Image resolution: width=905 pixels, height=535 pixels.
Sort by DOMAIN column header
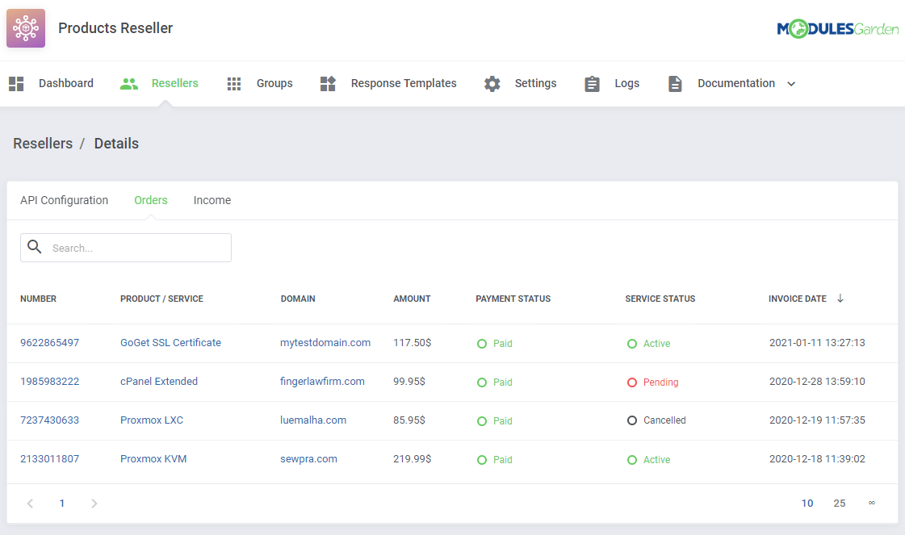pyautogui.click(x=298, y=299)
